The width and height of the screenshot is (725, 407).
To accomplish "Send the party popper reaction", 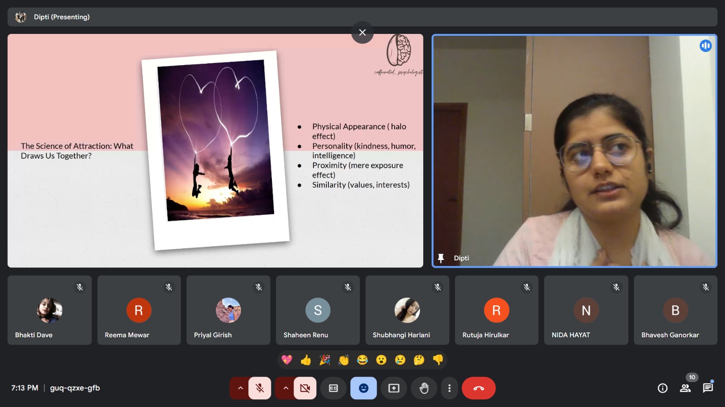I will (325, 360).
